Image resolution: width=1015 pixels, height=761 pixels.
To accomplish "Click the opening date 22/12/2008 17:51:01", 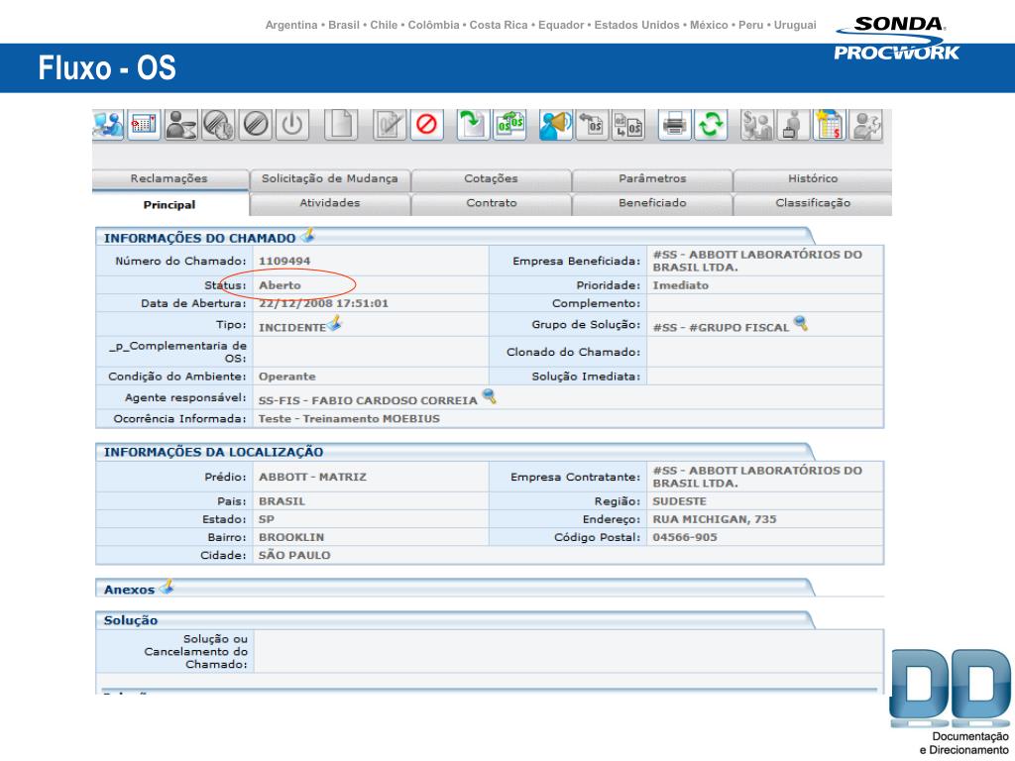I will [x=323, y=303].
